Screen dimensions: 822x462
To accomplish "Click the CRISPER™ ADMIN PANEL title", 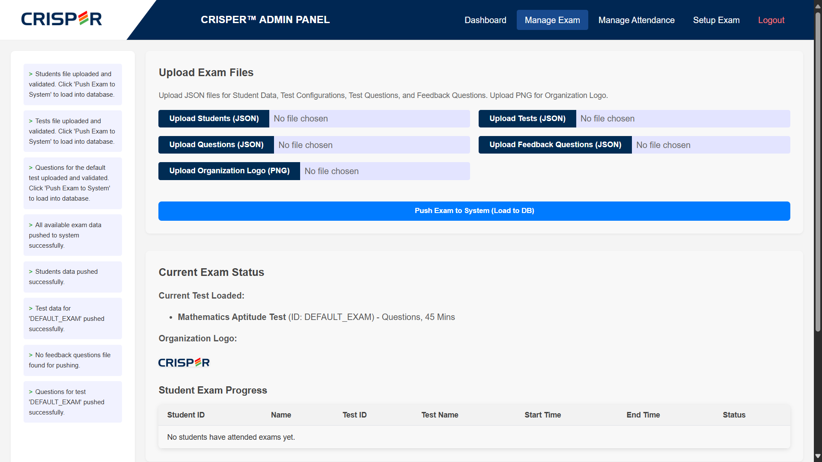I will tap(265, 20).
